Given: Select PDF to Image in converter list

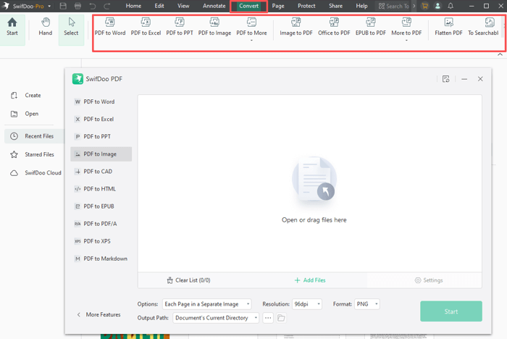Looking at the screenshot, I should click(x=101, y=154).
